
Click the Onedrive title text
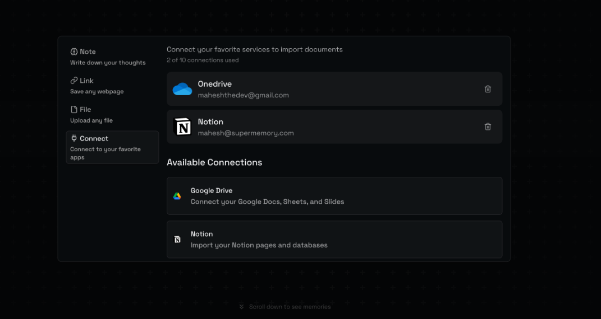pyautogui.click(x=214, y=84)
